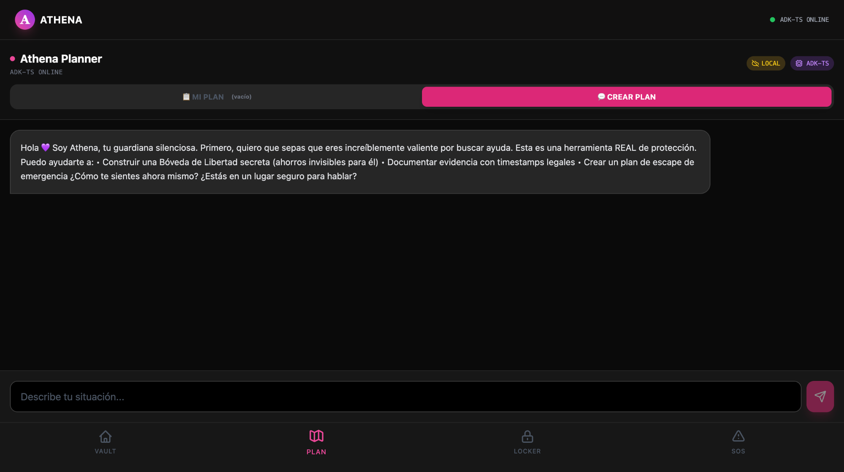The image size is (844, 472).
Task: Click the crossed-cloud icon on the LOCAL badge
Action: (755, 63)
